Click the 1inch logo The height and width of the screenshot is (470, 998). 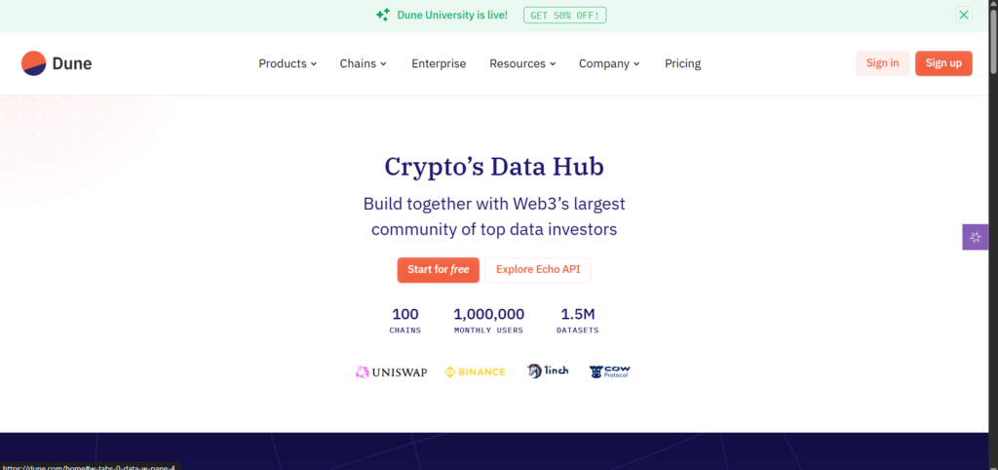(548, 372)
